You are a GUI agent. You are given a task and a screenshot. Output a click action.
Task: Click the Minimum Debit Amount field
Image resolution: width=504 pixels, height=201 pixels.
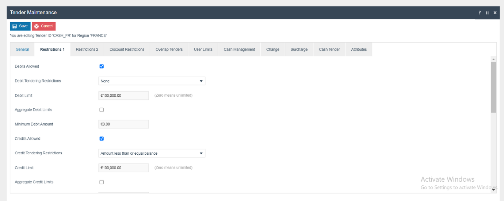[x=123, y=124]
